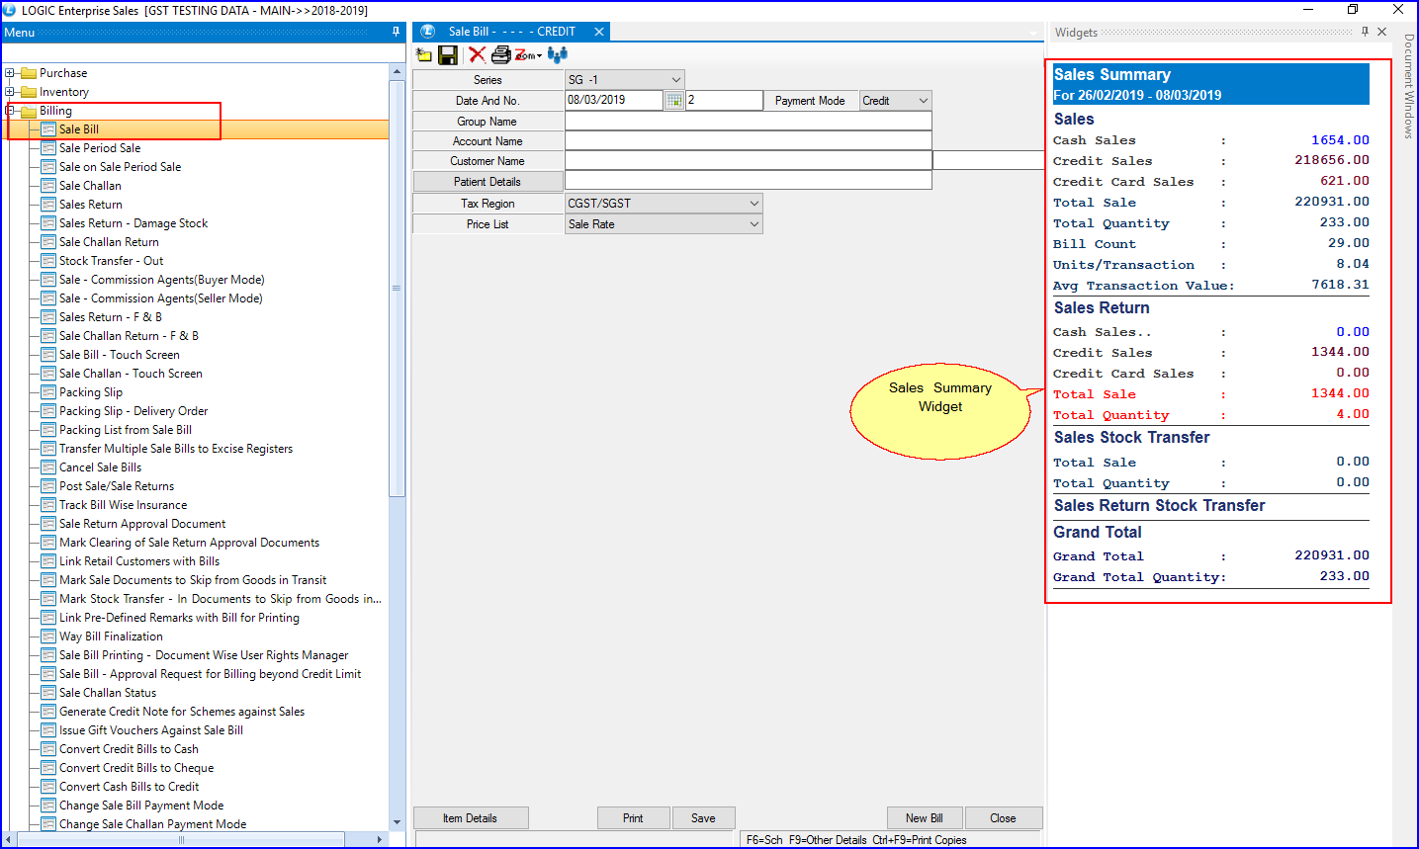The image size is (1419, 849).
Task: Open the Tax Region CGST/SGST dropdown
Action: tap(754, 204)
